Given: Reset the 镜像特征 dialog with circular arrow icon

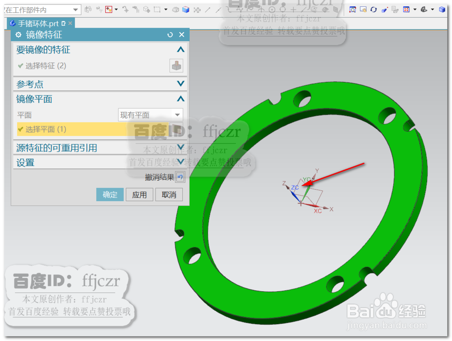Looking at the screenshot, I should pyautogui.click(x=169, y=34).
